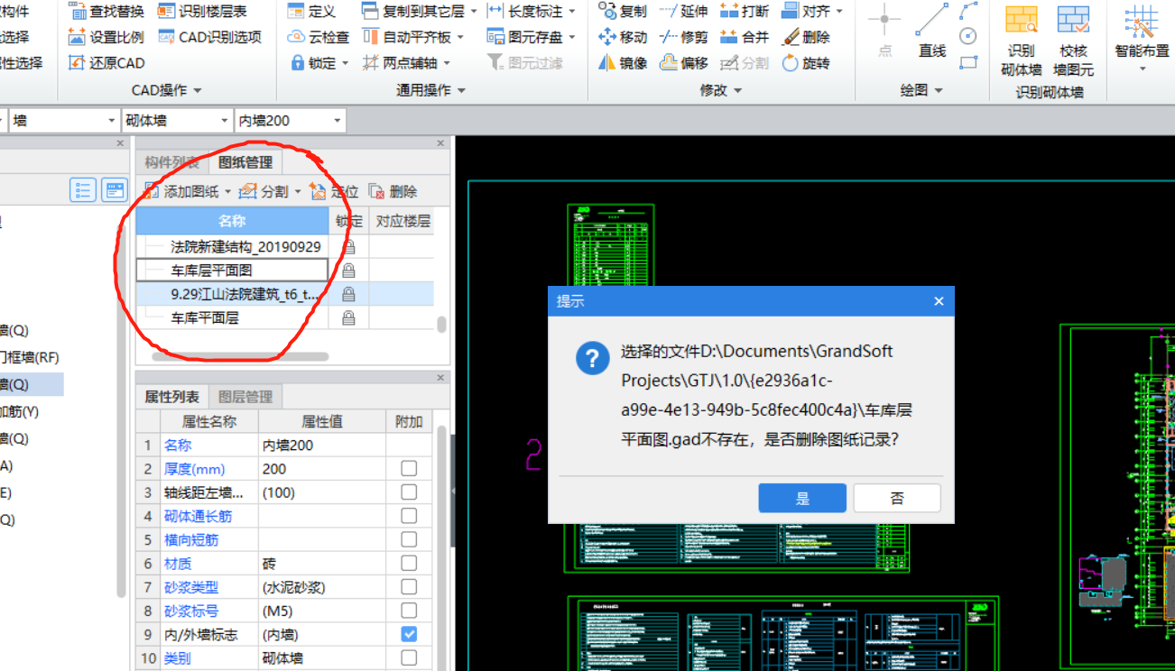This screenshot has height=671, width=1175.
Task: Open 添加图纸 dropdown arrow
Action: [x=228, y=192]
